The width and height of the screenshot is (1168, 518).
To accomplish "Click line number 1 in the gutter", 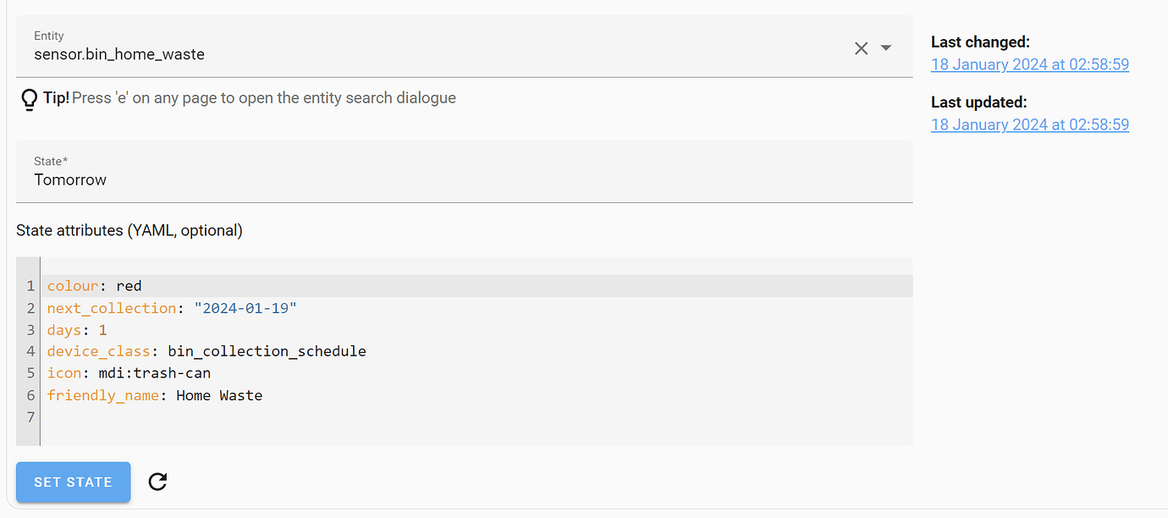I will pyautogui.click(x=30, y=285).
